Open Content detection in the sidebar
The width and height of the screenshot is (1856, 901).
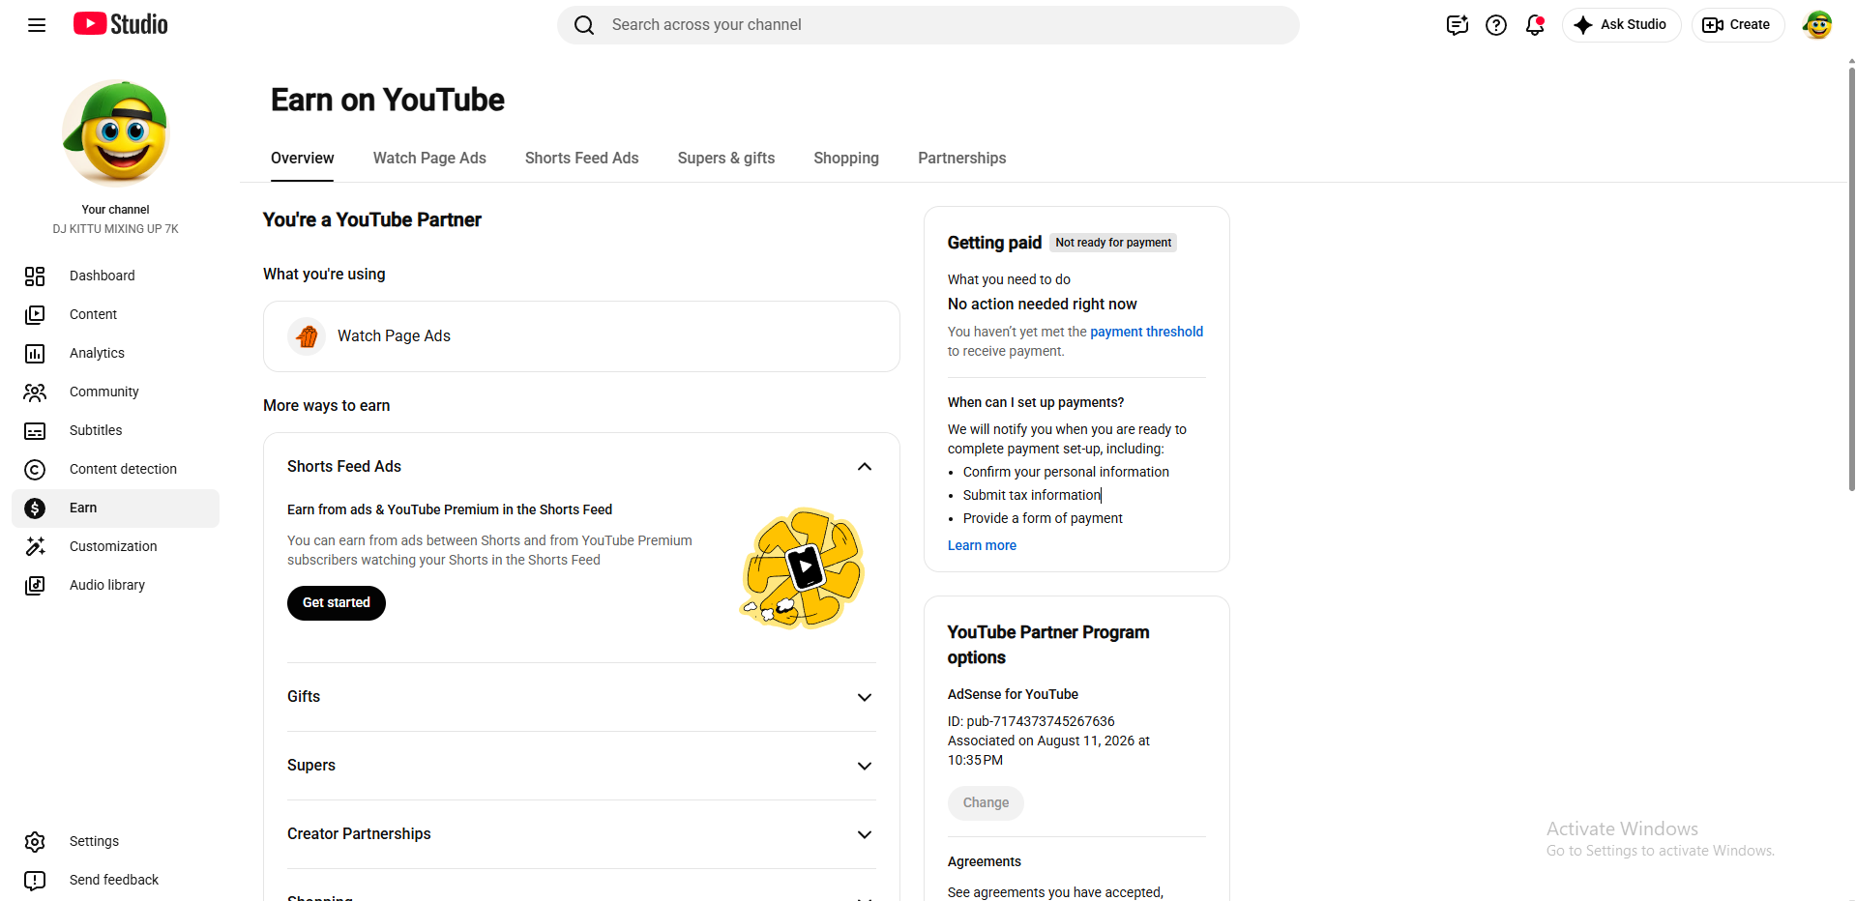[116, 470]
